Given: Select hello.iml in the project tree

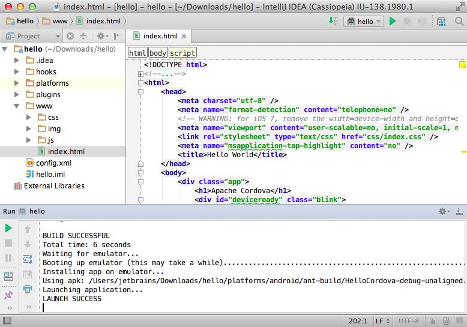Looking at the screenshot, I should point(62,174).
